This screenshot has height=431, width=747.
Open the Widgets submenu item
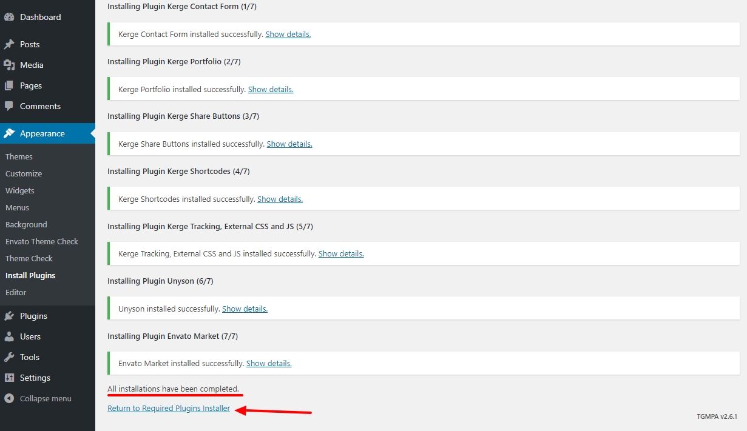tap(20, 190)
